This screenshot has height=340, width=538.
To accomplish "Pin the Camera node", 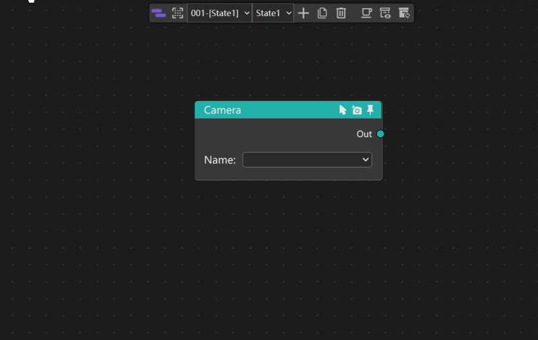I will 370,110.
